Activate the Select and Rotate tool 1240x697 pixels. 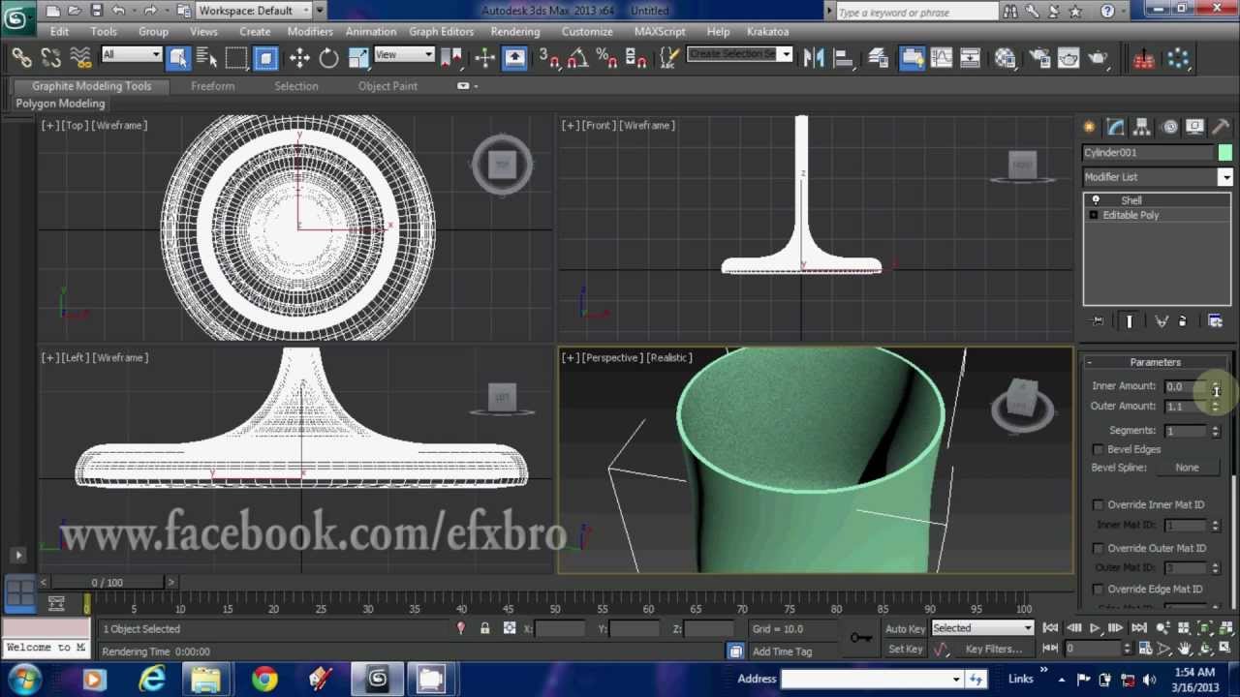(328, 58)
